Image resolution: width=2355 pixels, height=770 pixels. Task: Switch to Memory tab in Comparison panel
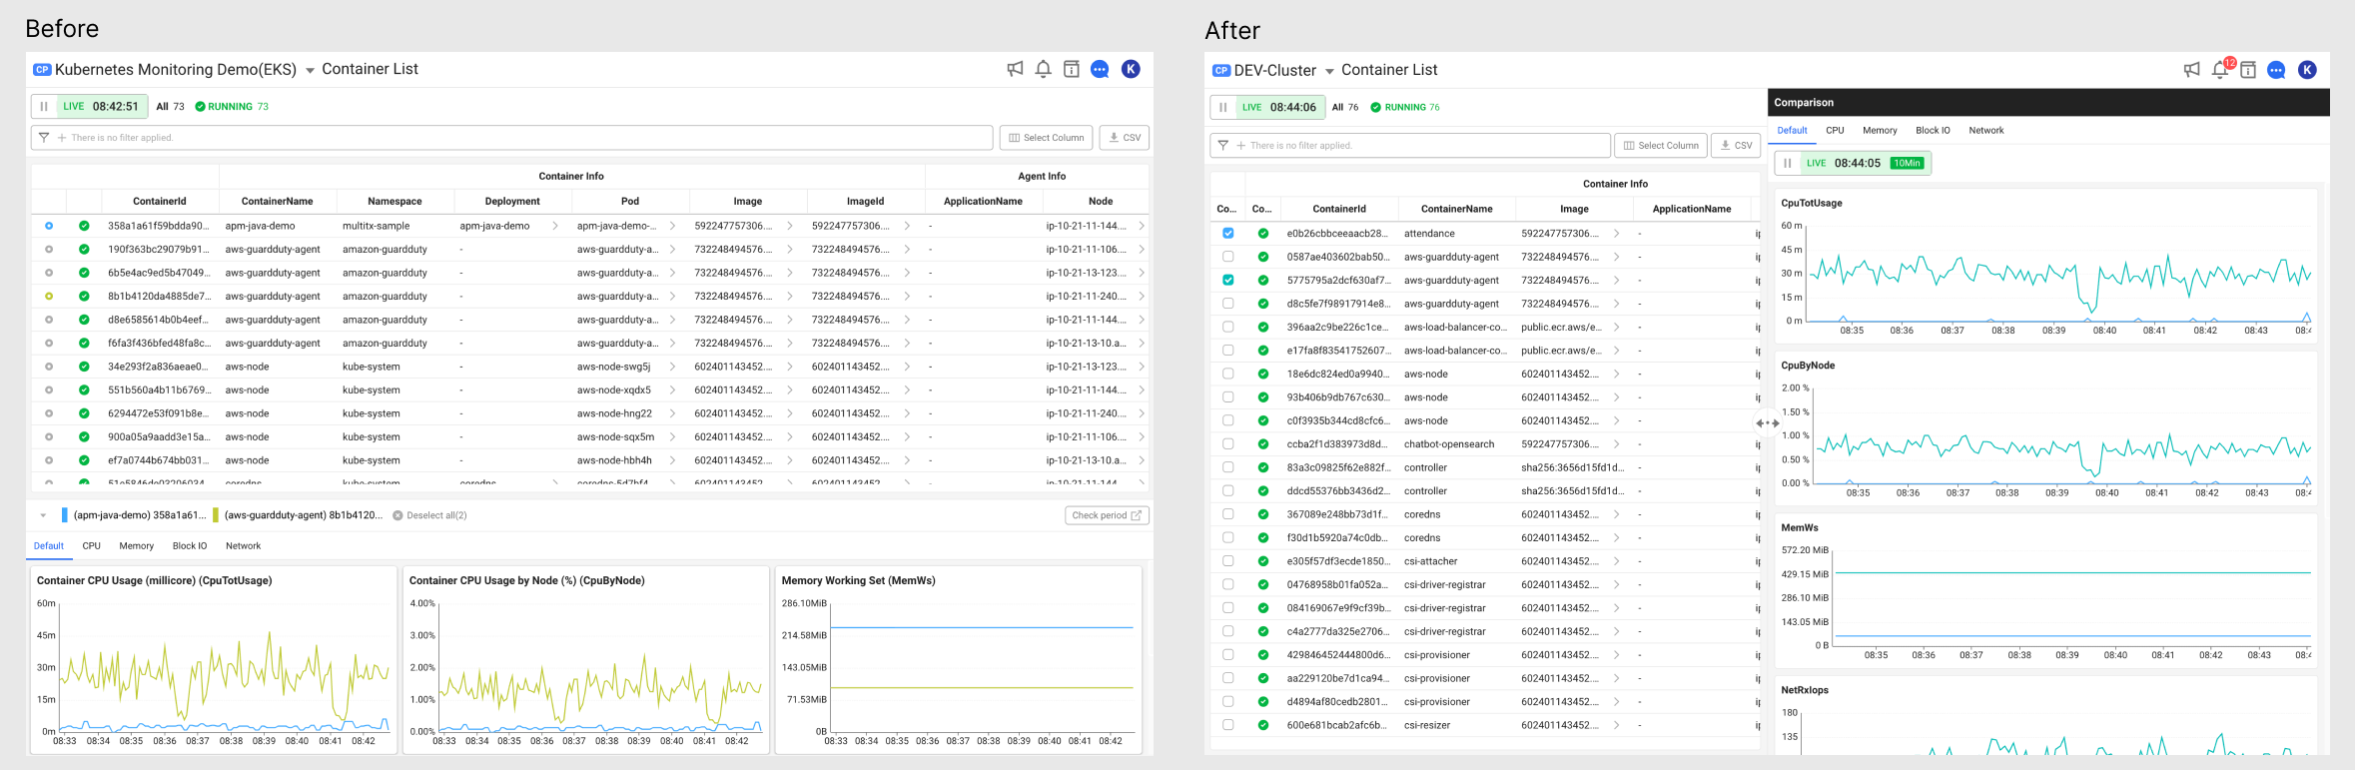tap(1880, 131)
